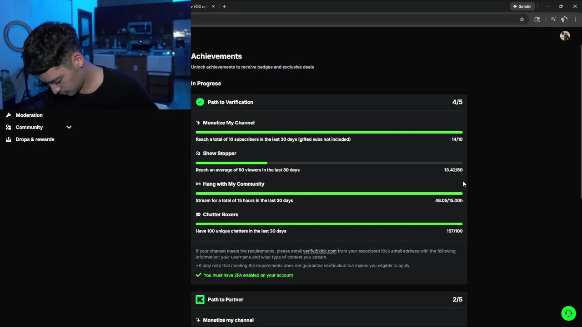
Task: Click the 2/5 partner count
Action: [457, 299]
